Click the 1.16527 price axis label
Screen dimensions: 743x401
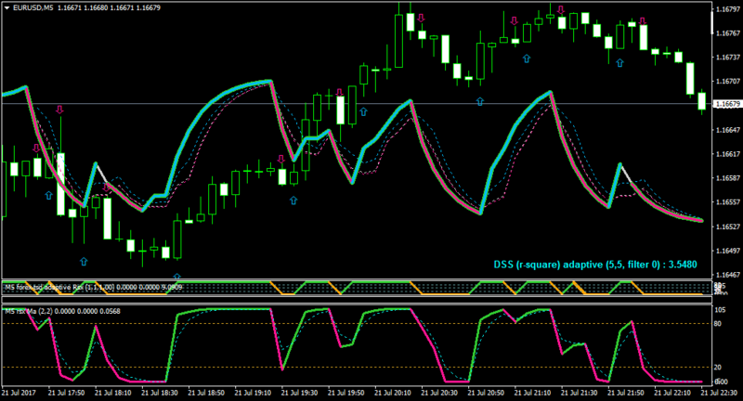point(728,226)
